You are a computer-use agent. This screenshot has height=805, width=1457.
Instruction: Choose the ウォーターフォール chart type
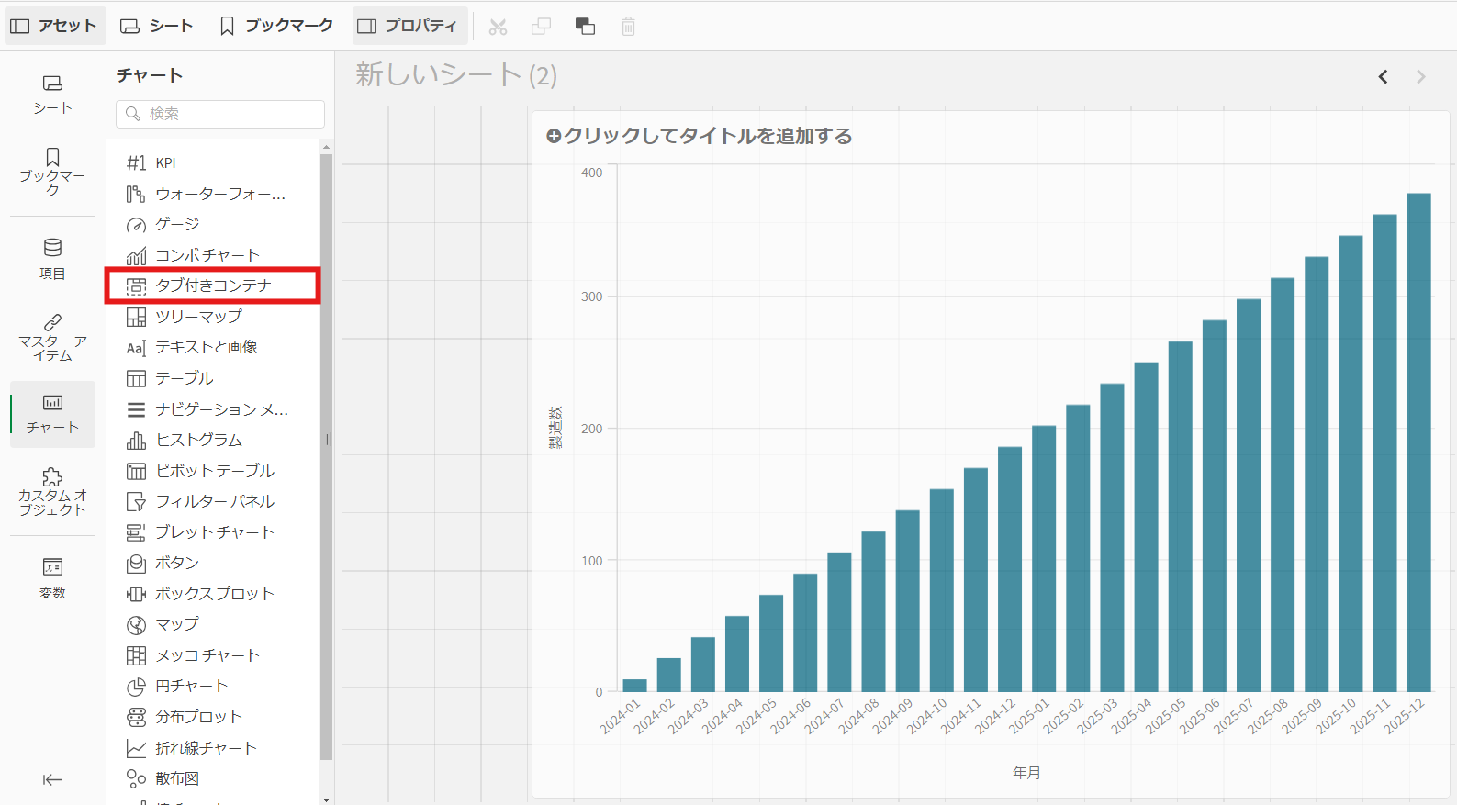tap(213, 194)
